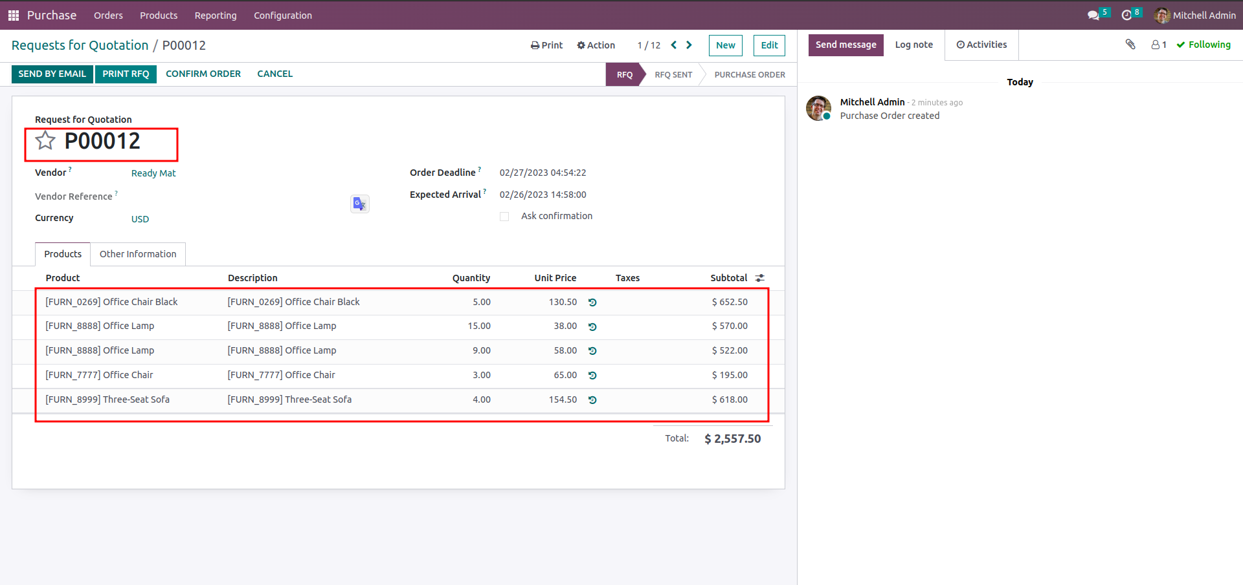Toggle the Following subscription status
Viewport: 1243px width, 585px height.
coord(1204,45)
